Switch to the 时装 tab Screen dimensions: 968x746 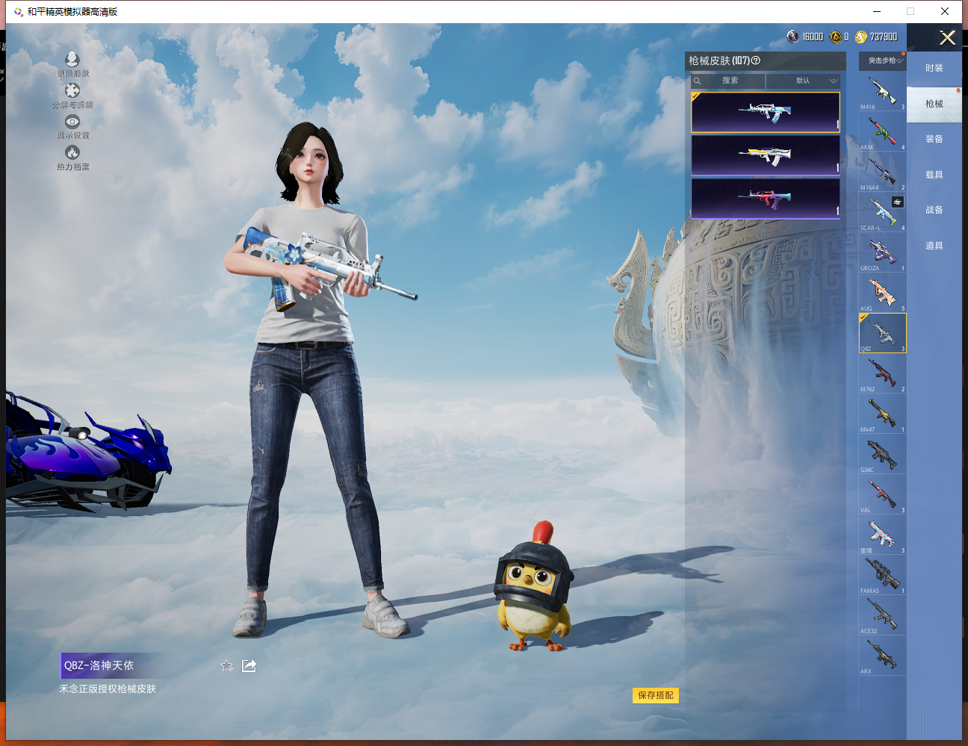pyautogui.click(x=934, y=68)
